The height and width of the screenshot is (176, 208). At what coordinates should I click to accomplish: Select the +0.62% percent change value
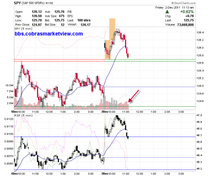187,12
